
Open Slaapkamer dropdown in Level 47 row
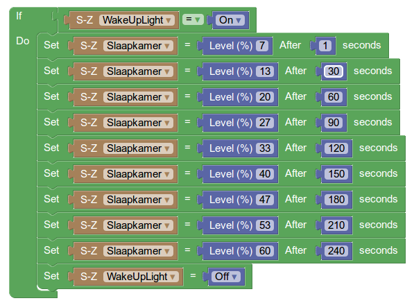pos(138,200)
